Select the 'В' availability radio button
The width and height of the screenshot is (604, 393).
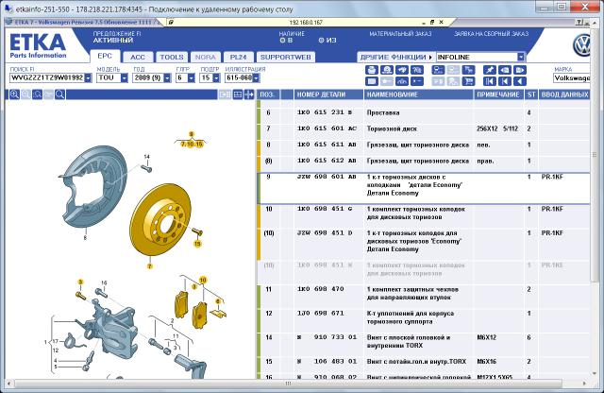click(282, 40)
